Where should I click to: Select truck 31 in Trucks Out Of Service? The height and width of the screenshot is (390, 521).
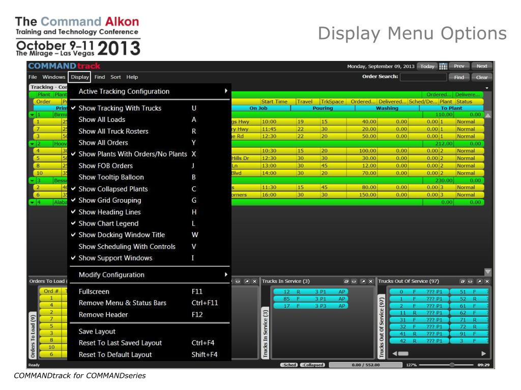[419, 320]
